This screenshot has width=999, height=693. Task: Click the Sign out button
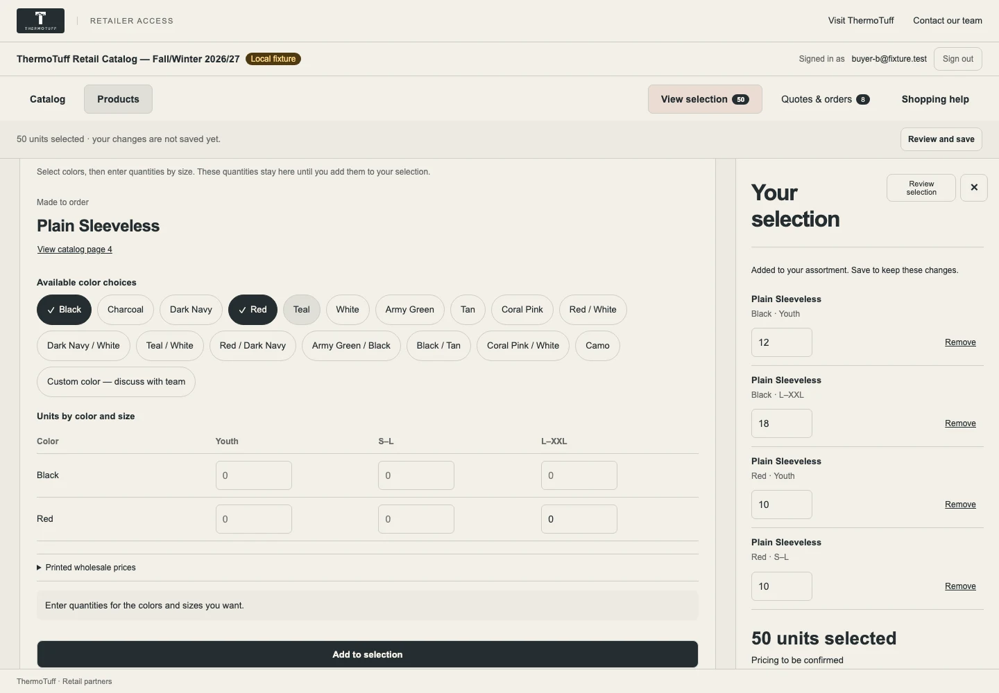[x=958, y=59]
